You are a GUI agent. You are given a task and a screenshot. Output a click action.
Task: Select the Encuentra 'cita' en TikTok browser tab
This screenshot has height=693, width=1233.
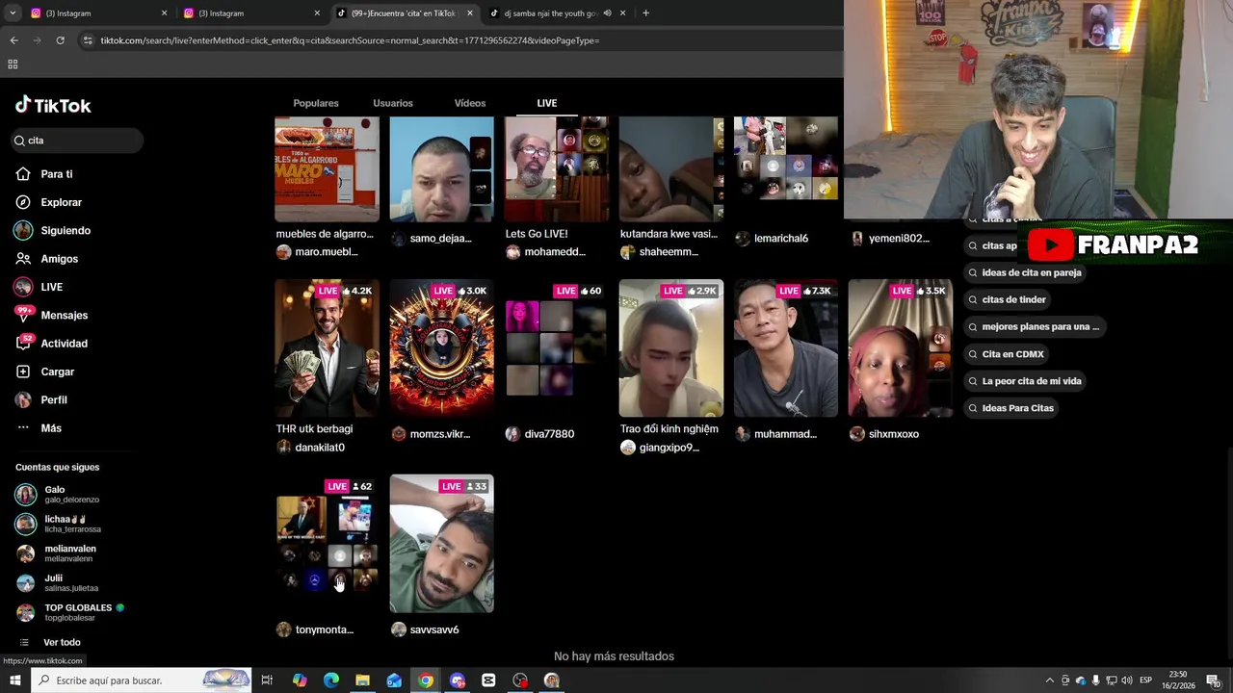[x=403, y=13]
